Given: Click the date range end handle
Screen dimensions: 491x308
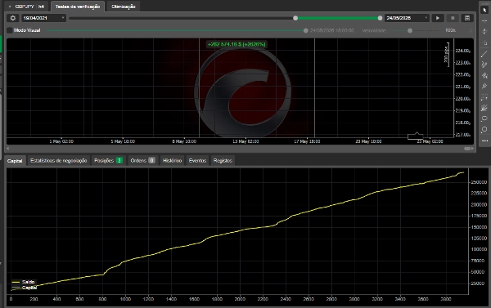Looking at the screenshot, I should pos(380,18).
